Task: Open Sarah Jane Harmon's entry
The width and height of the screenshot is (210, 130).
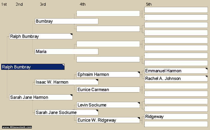Action: [x=41, y=97]
